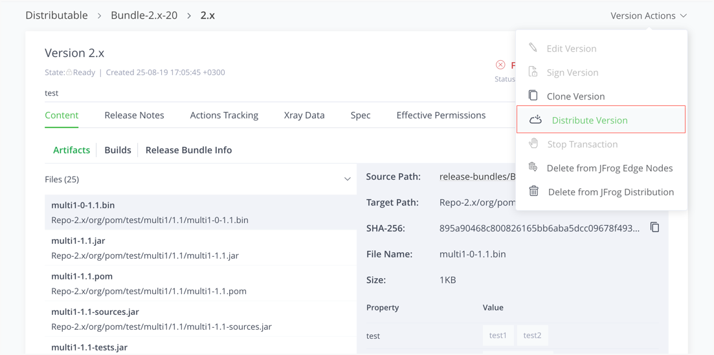Click the pencil icon beside Edit Version
This screenshot has height=355, width=714.
[533, 48]
